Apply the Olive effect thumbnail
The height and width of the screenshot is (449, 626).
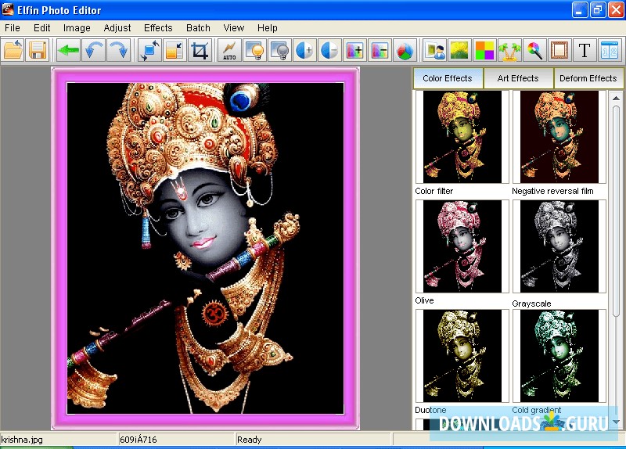coord(462,246)
